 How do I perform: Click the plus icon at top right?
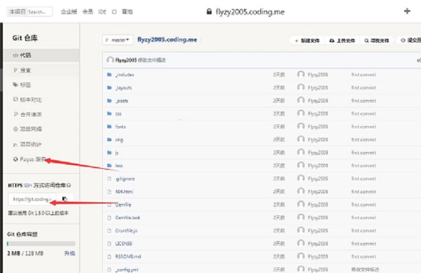pos(407,11)
